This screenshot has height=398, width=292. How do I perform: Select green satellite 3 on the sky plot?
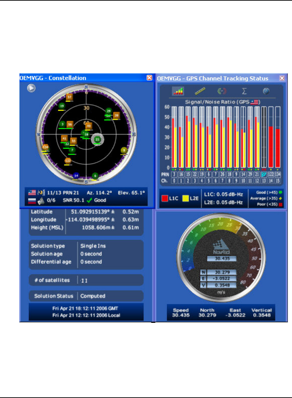(62, 124)
